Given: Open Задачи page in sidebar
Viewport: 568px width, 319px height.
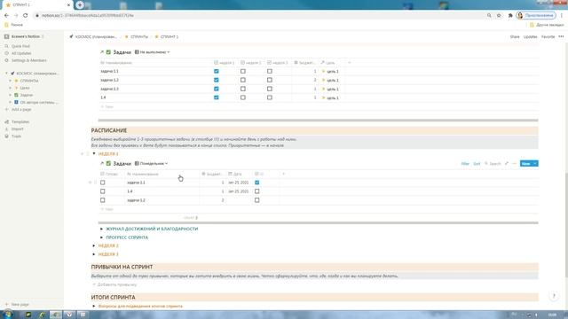Looking at the screenshot, I should tap(26, 95).
